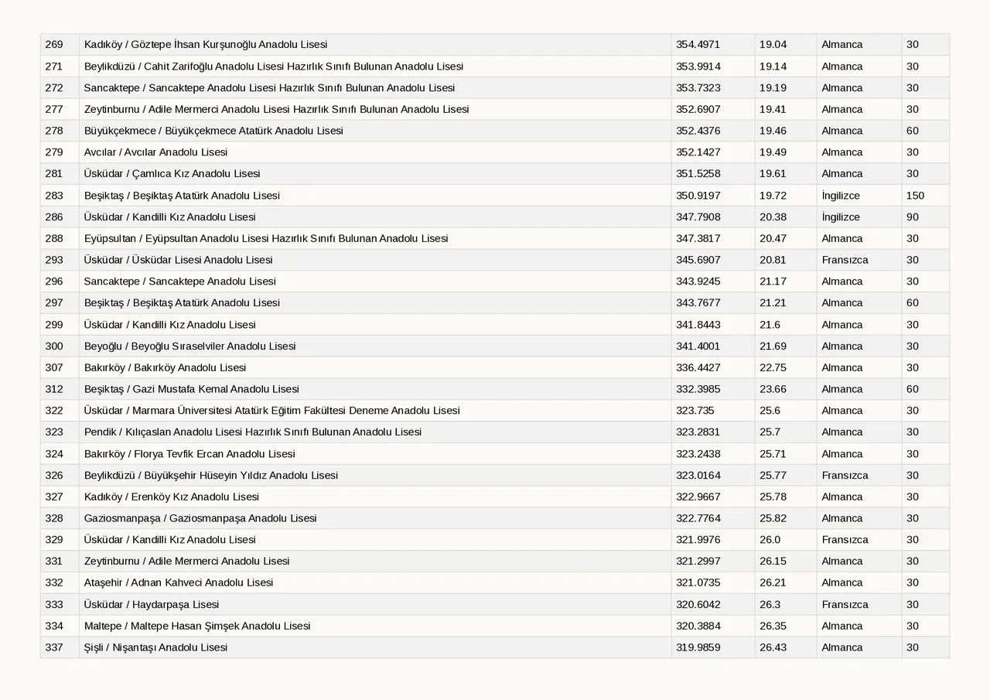Click rank number 300 cell

60,346
